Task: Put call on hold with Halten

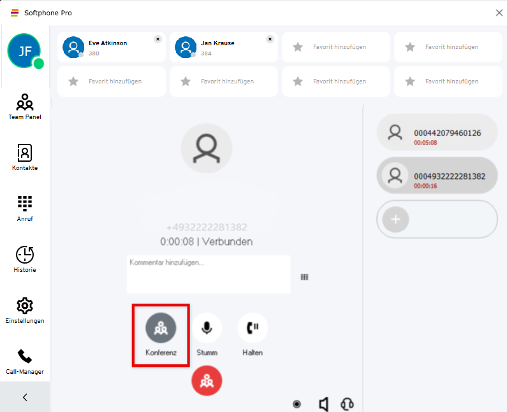Action: [x=253, y=329]
